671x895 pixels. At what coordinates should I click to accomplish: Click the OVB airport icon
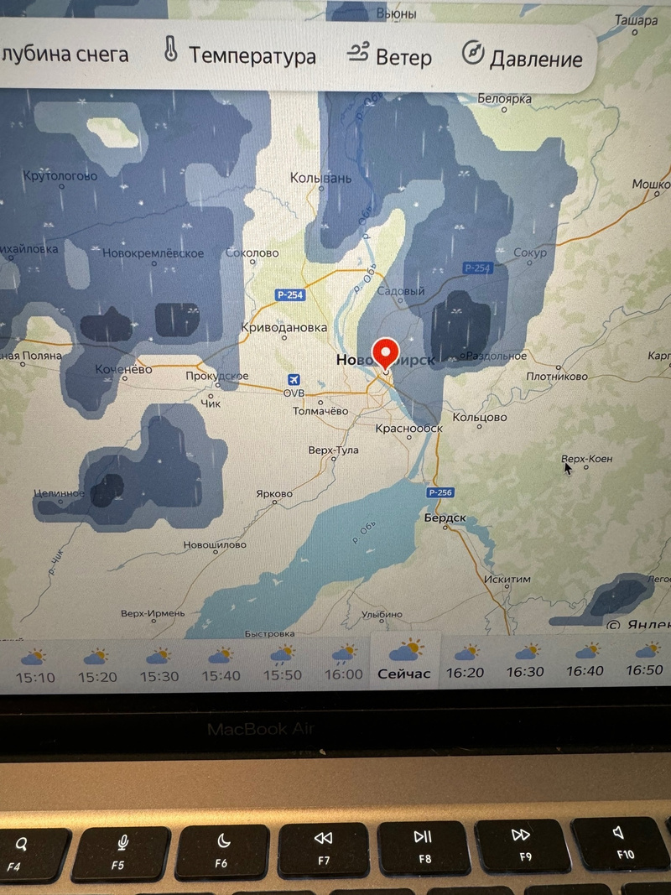pyautogui.click(x=294, y=380)
